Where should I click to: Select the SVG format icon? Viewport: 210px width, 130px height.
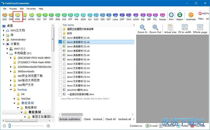(64, 17)
